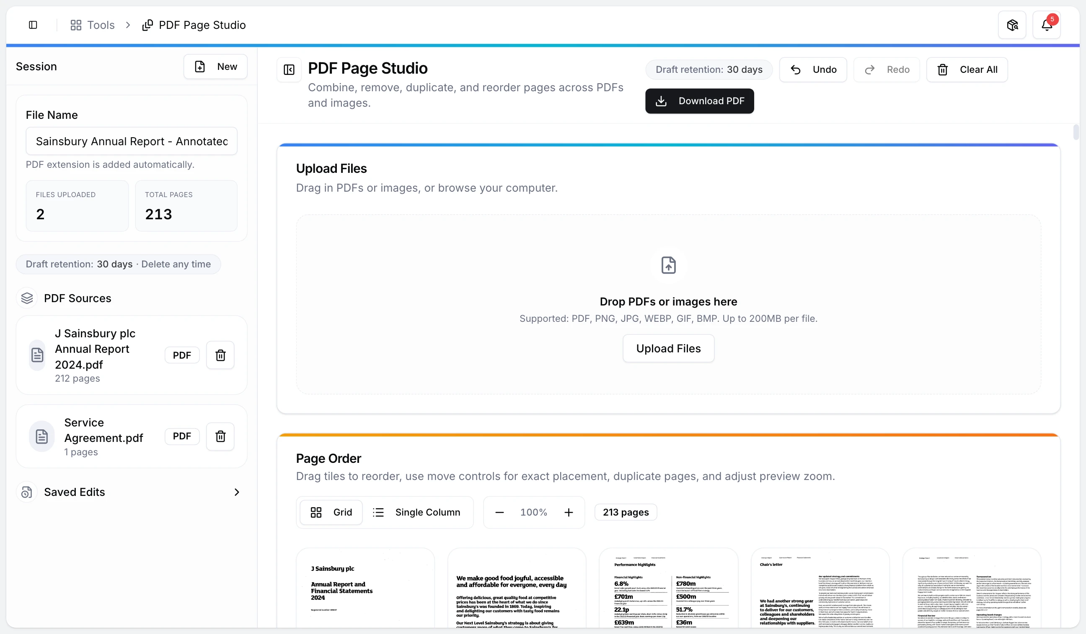1086x634 pixels.
Task: Click '1 pages' under Service Agreement
Action: 81,452
